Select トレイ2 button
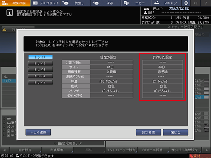Image resolution: width=211 pixels, height=158 pixels. 40,63
